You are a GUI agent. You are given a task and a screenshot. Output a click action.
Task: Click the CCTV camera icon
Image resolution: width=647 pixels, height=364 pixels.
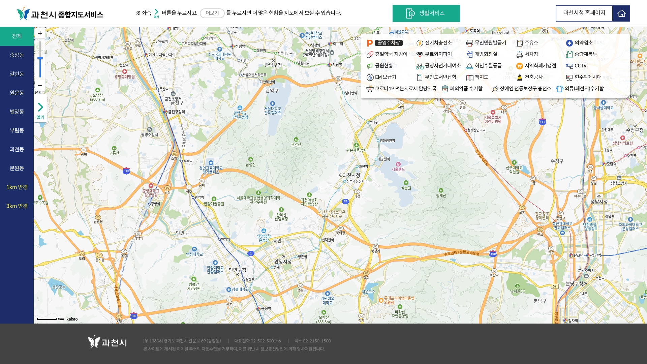569,66
